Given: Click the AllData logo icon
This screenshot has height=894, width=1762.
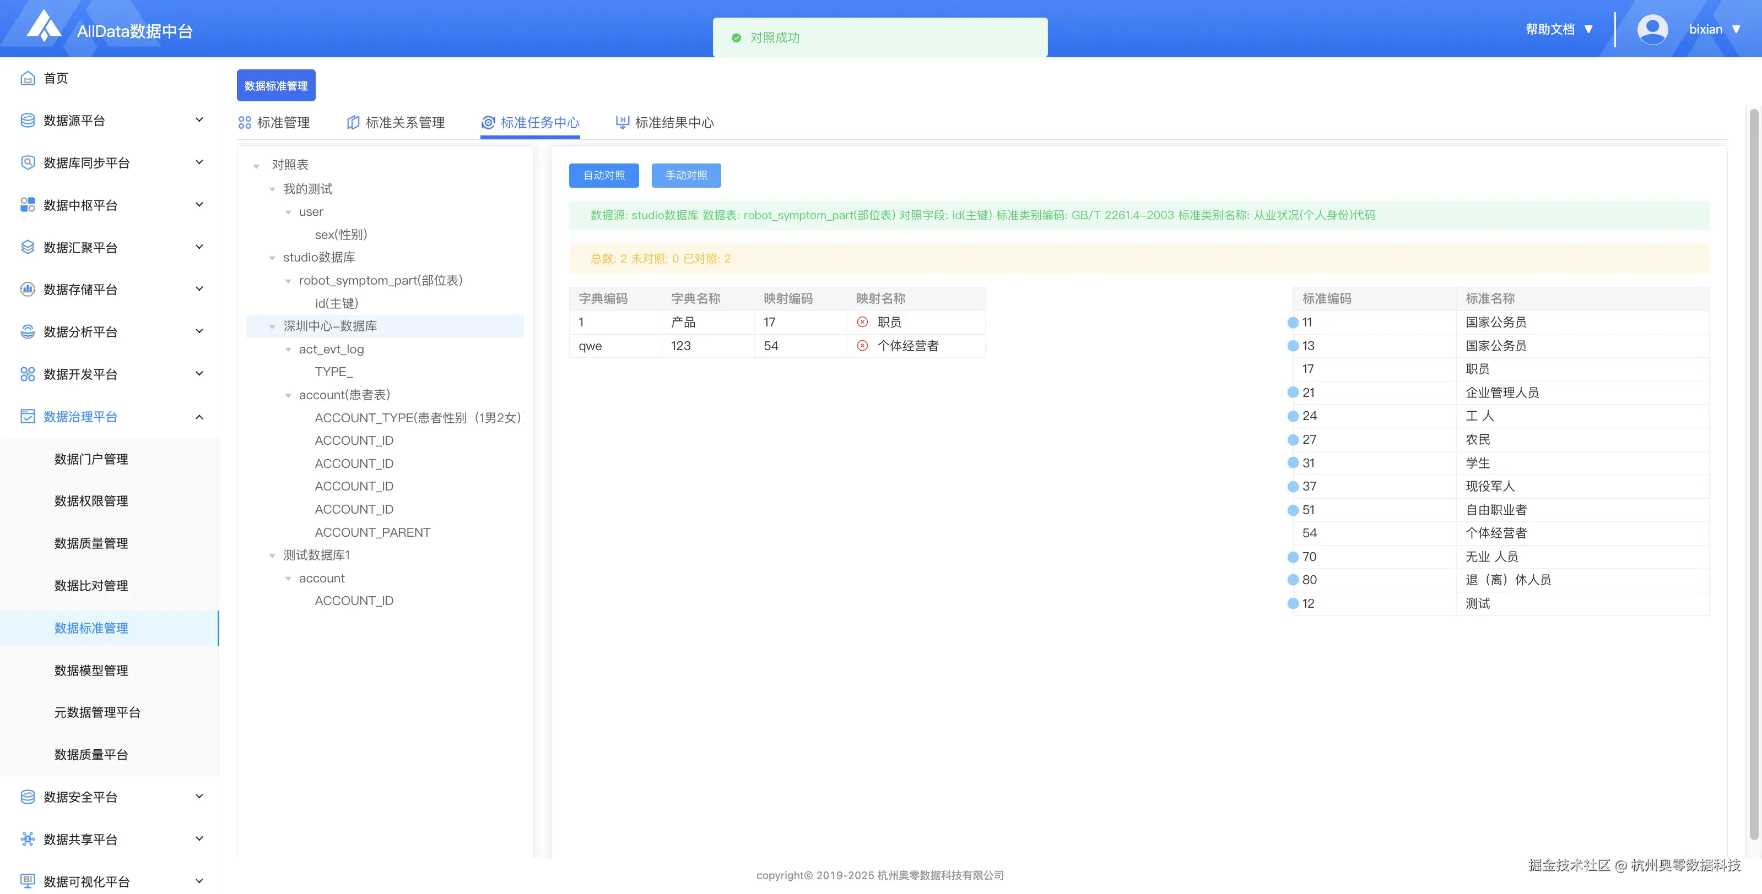Looking at the screenshot, I should click(44, 26).
